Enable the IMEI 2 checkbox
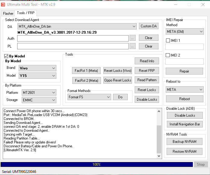210x175 pixels. pos(168,55)
